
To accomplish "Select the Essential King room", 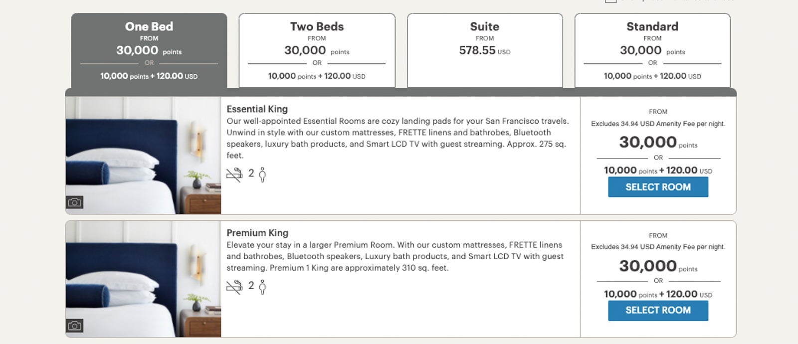I will tap(658, 187).
